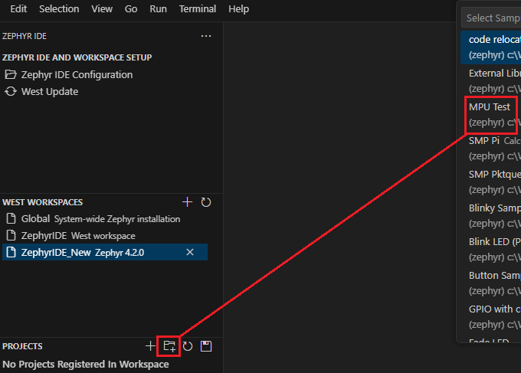Viewport: 521px width, 373px height.
Task: Choose the Button Sample entry
Action: [491, 283]
